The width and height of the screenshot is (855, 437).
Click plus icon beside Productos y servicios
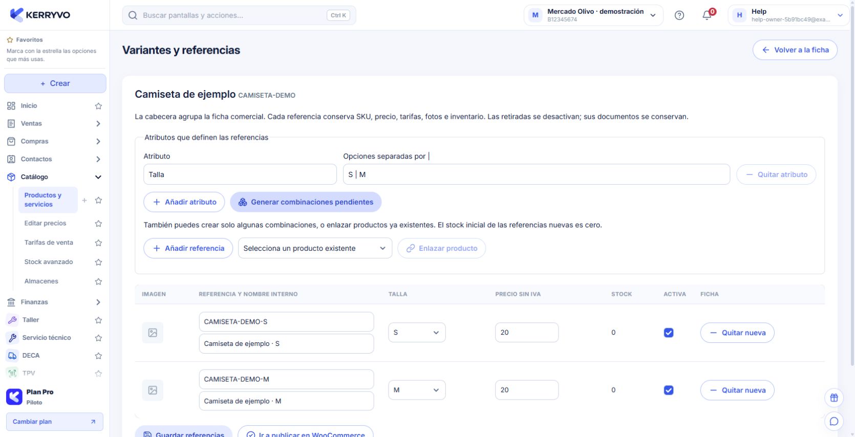84,200
